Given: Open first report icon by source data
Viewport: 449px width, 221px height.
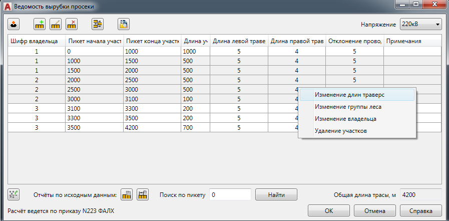Looking at the screenshot, I should pyautogui.click(x=127, y=194).
